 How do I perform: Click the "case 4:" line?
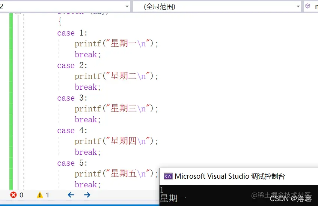click(x=72, y=130)
